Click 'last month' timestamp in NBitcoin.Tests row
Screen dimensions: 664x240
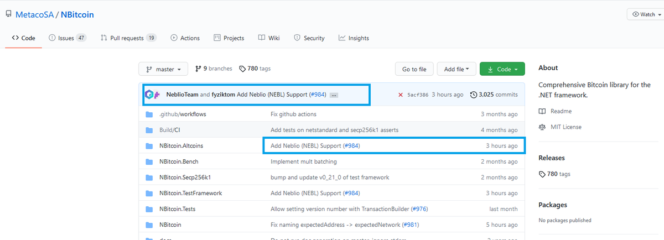(504, 209)
